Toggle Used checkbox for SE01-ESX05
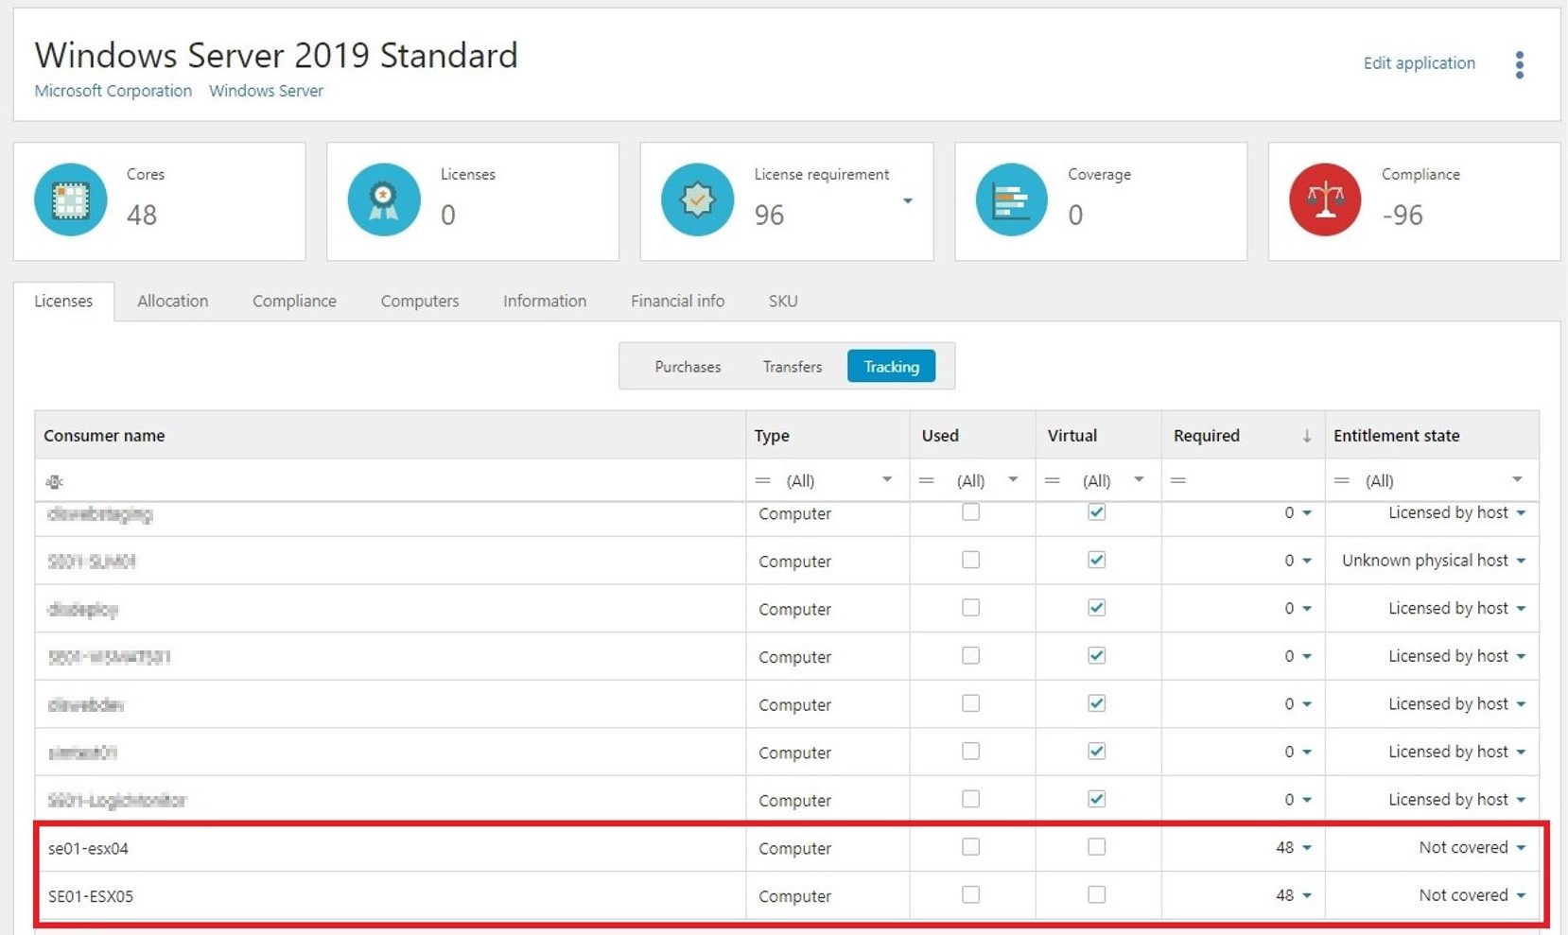 point(970,894)
